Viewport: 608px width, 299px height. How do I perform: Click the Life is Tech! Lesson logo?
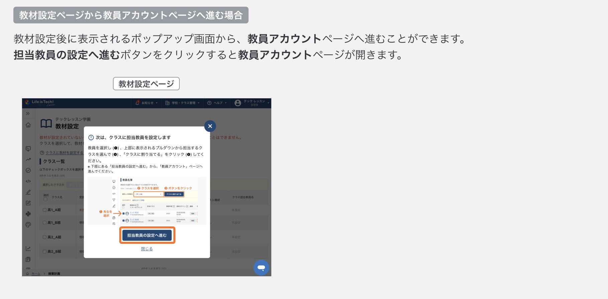pyautogui.click(x=39, y=103)
